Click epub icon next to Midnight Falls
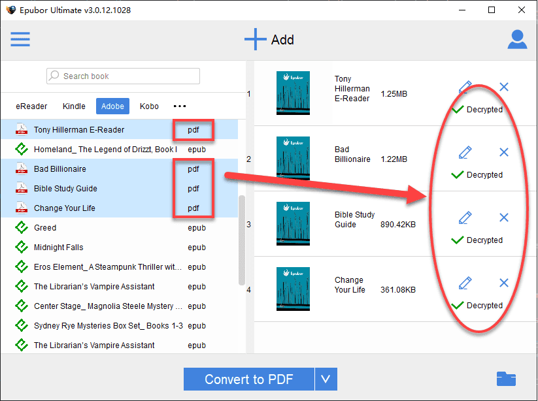The width and height of the screenshot is (538, 401). tap(22, 247)
